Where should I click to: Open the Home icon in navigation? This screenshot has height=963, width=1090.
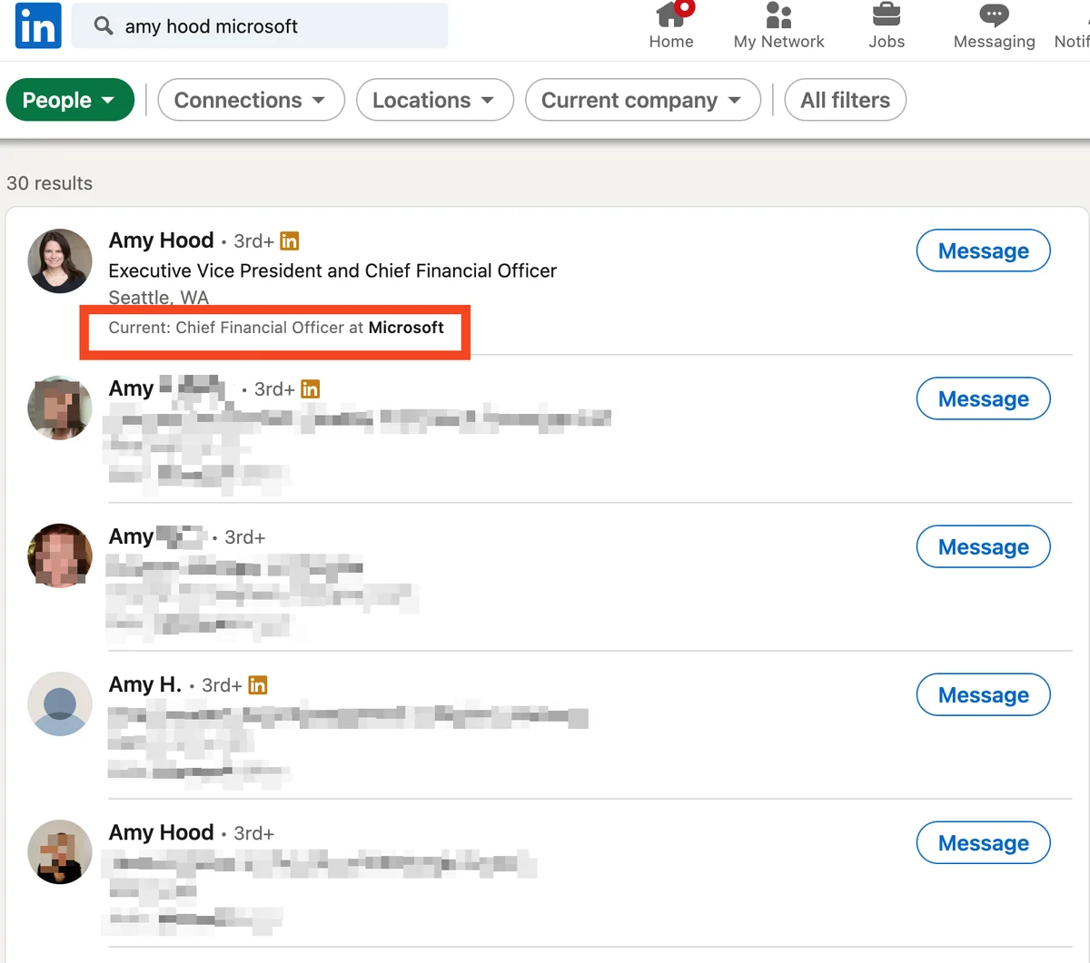(671, 15)
